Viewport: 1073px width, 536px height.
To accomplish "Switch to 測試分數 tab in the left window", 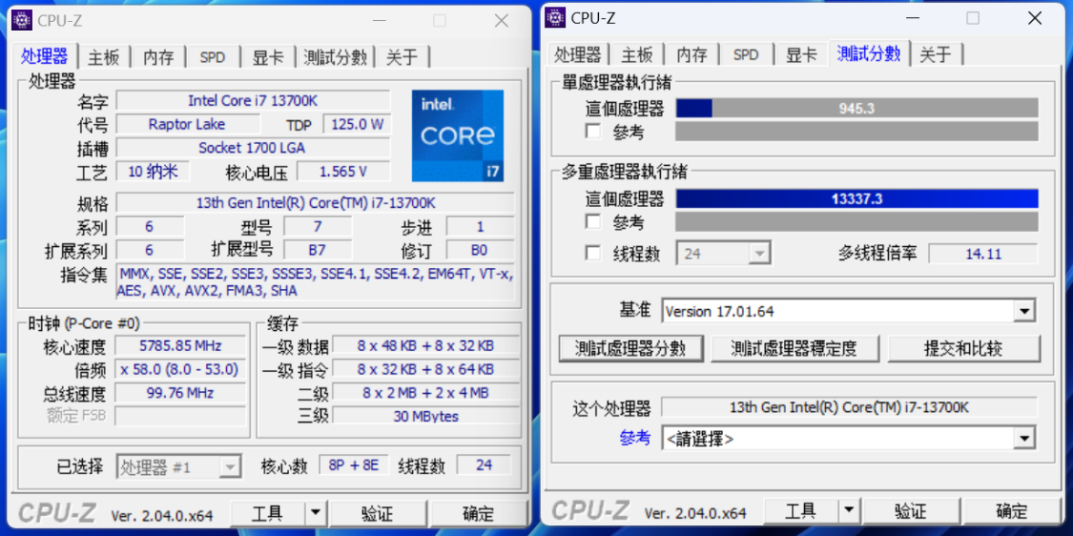I will (x=335, y=57).
